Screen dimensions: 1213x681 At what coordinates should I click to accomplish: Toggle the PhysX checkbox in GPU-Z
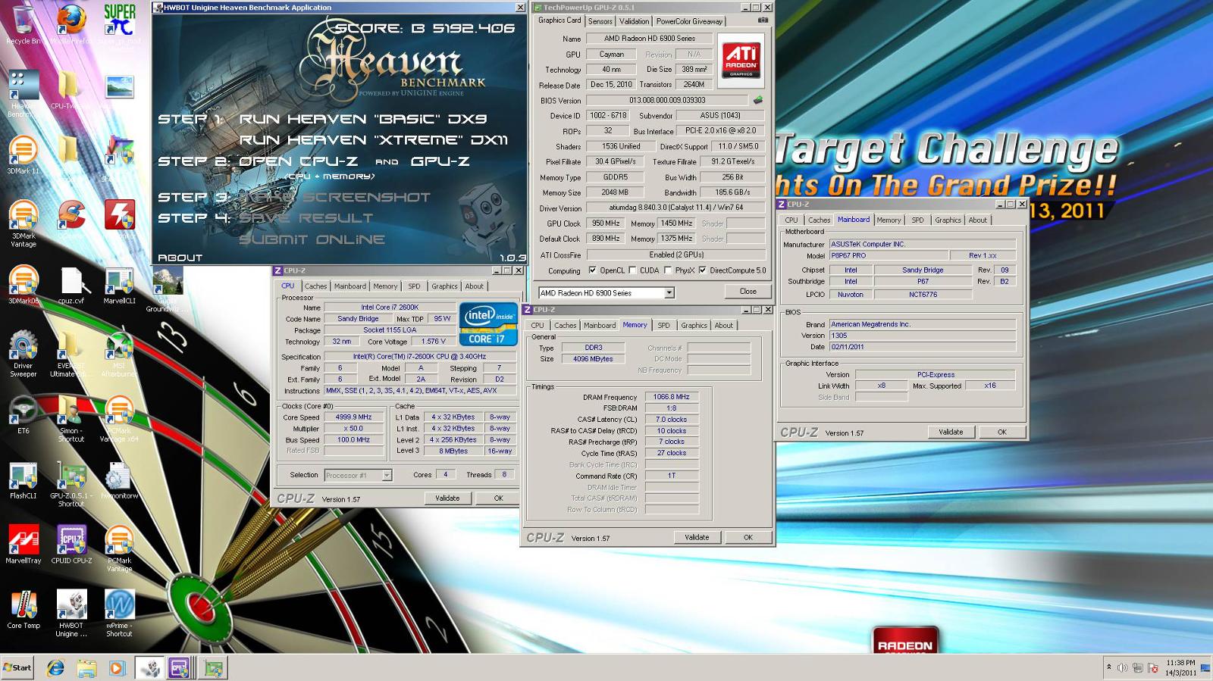[x=667, y=270]
